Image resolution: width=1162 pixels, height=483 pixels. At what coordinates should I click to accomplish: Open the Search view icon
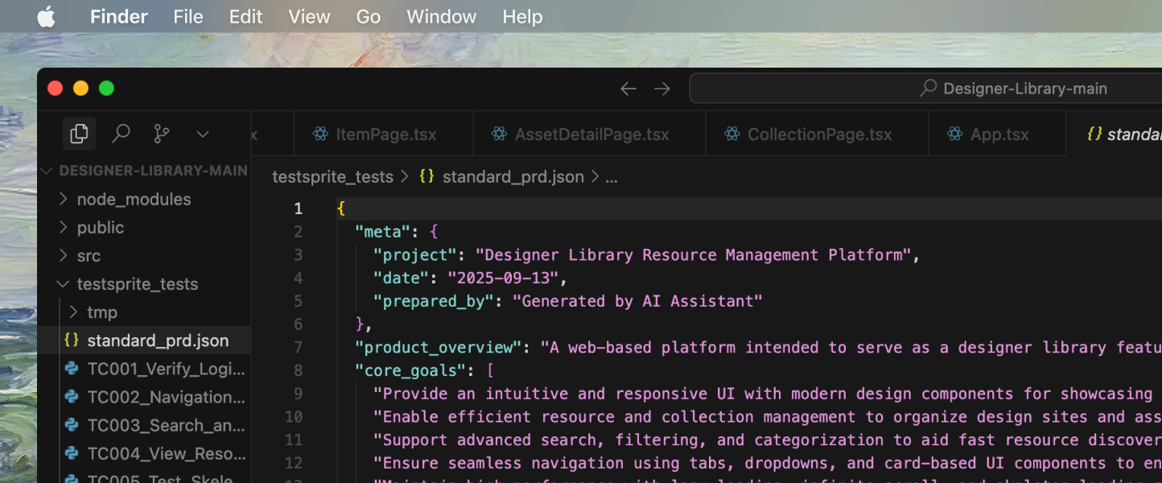[121, 134]
